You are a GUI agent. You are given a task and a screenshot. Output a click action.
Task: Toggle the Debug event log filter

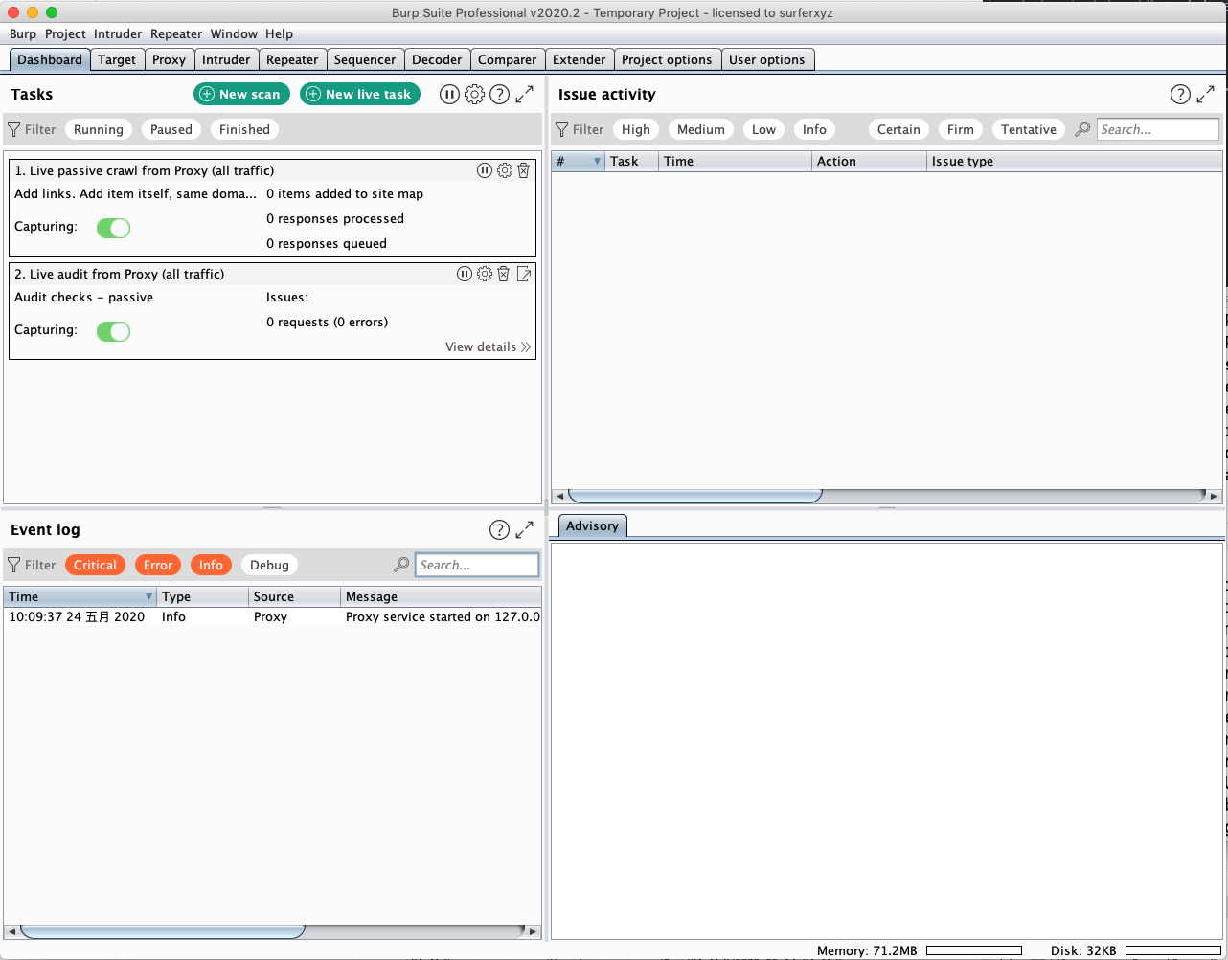(x=269, y=565)
